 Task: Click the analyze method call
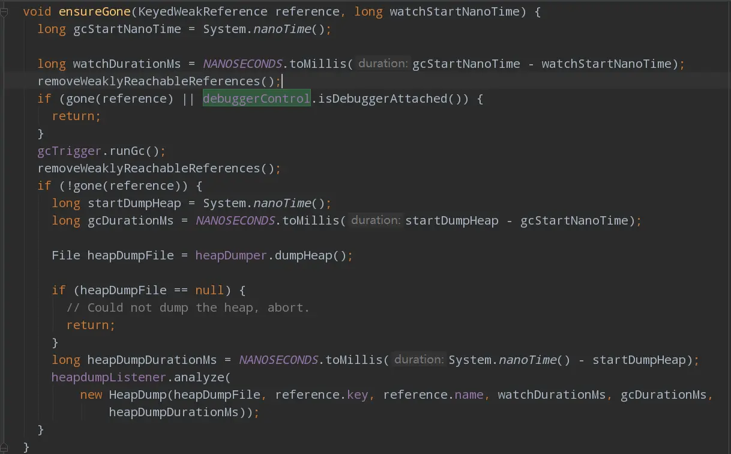[199, 377]
